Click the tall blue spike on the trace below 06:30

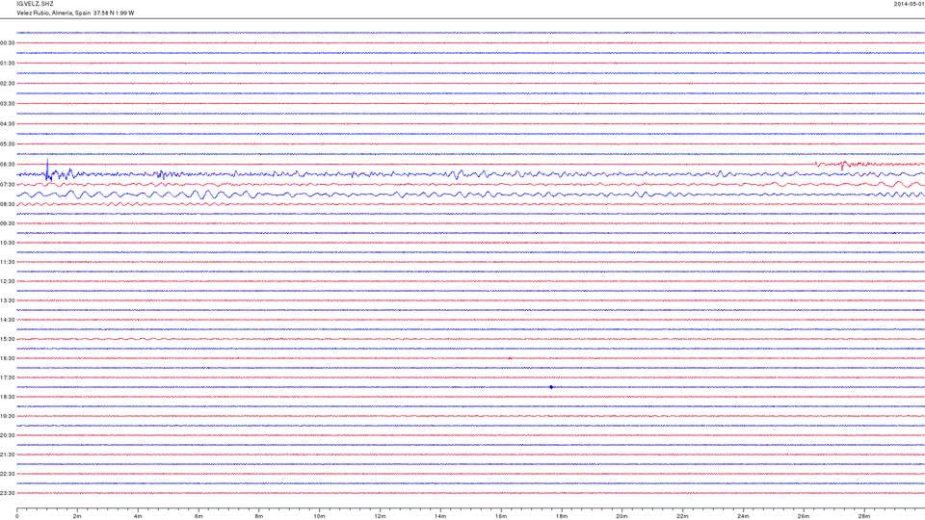click(48, 169)
